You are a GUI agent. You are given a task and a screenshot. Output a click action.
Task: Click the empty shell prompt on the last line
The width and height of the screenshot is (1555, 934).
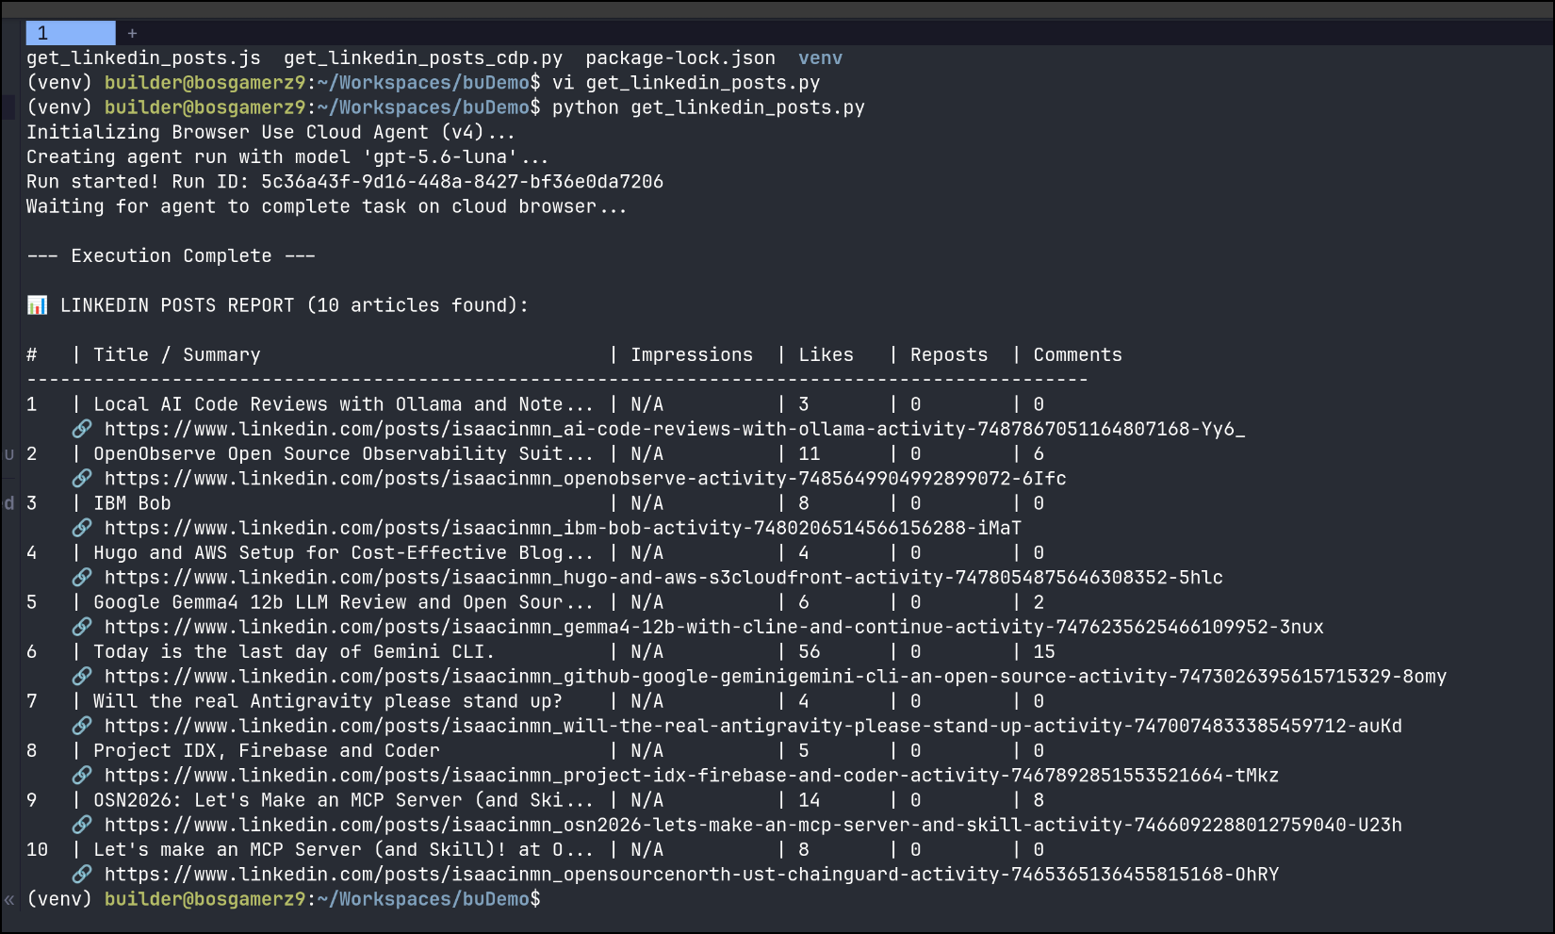(284, 899)
